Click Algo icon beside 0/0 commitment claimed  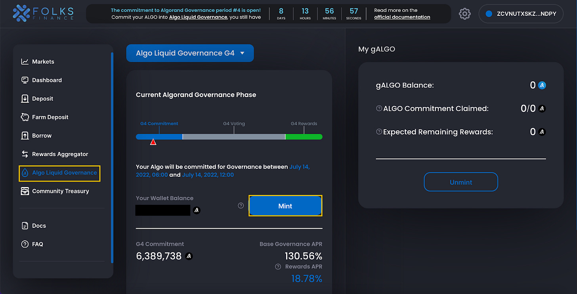pyautogui.click(x=542, y=109)
